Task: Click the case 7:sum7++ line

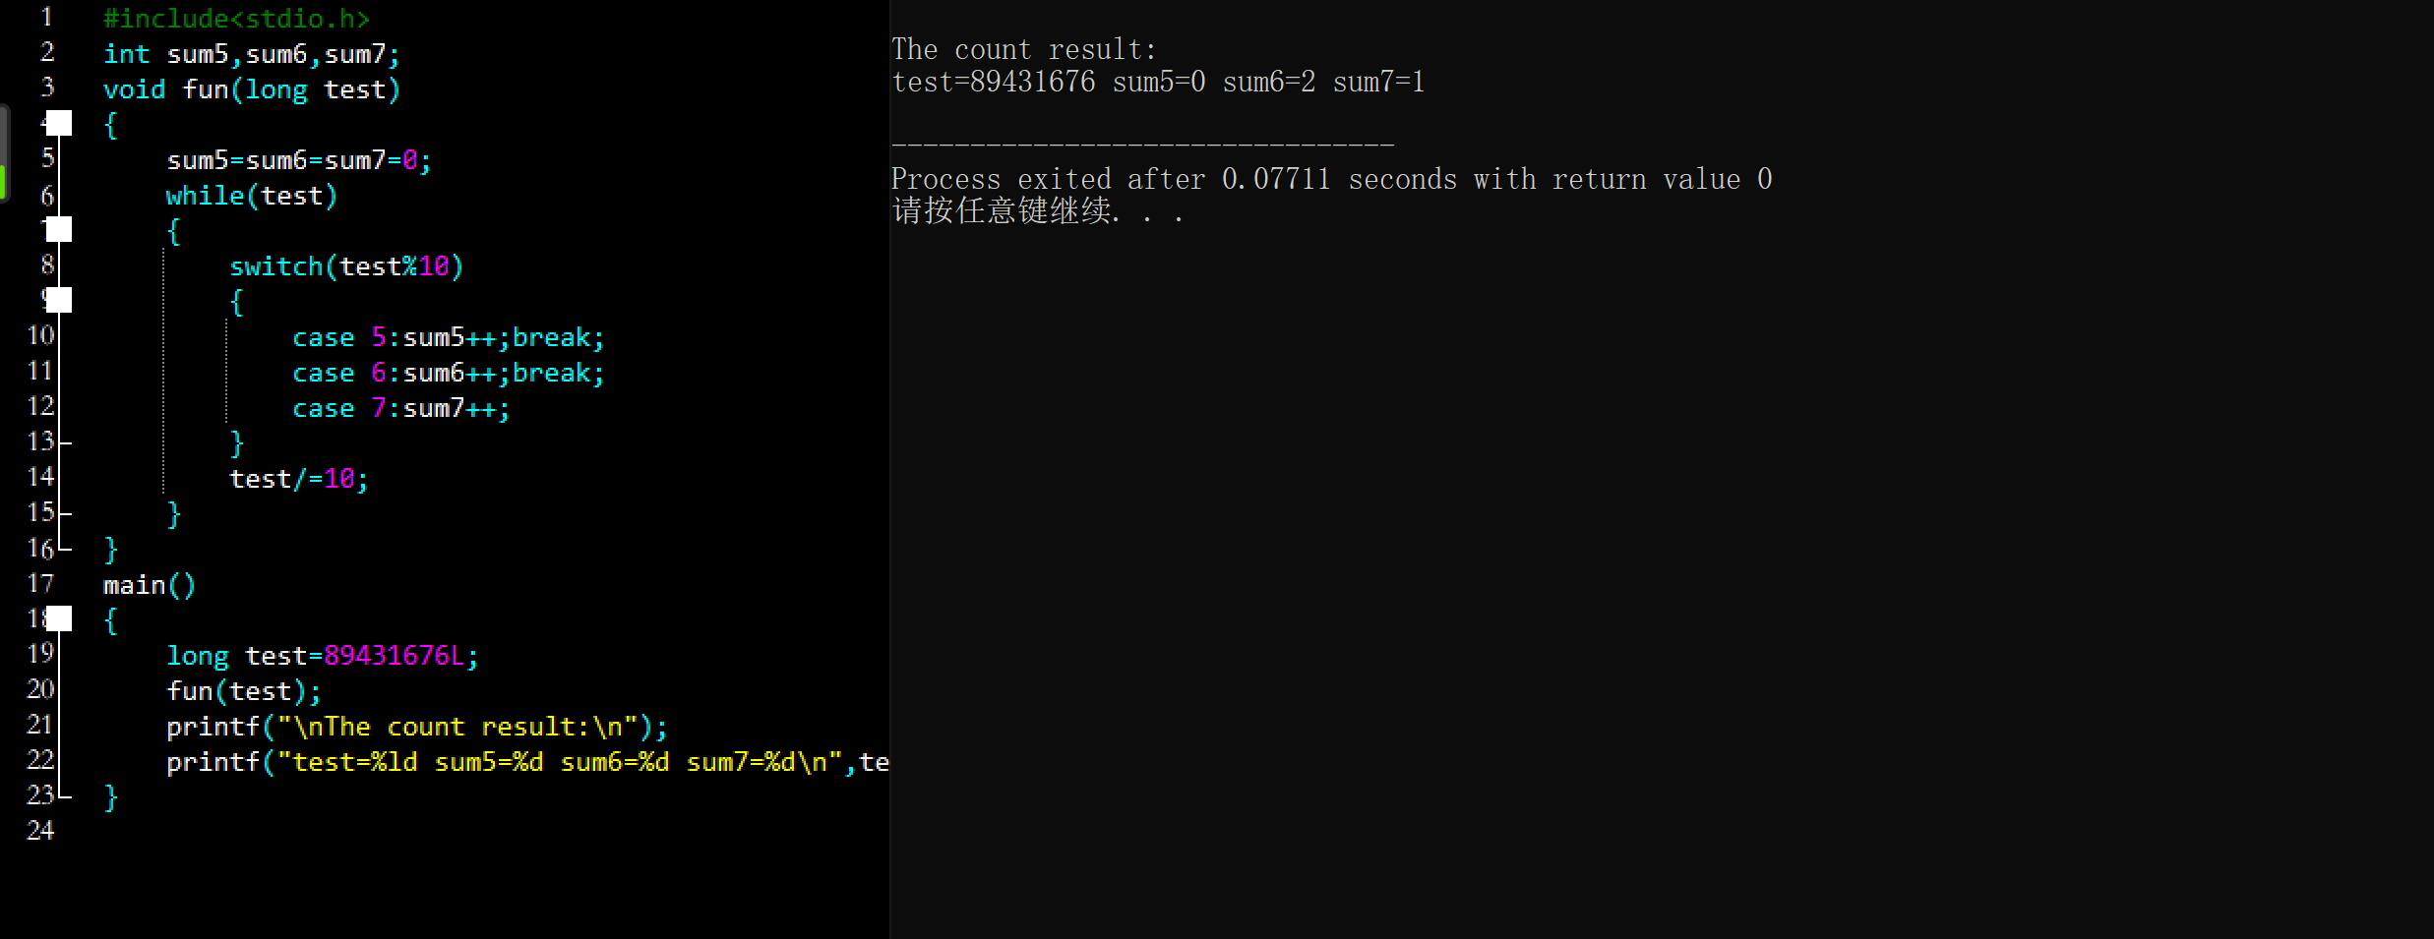Action: (x=401, y=408)
